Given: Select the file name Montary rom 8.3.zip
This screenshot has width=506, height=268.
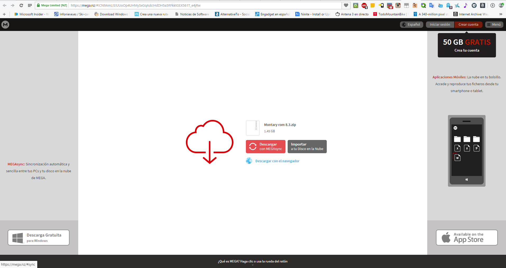Looking at the screenshot, I should click(280, 125).
